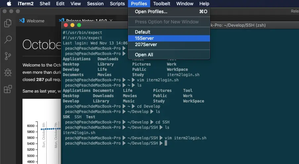Click 'vim iterm2login.sh' in last command line
The image size is (299, 164).
(x=185, y=138)
